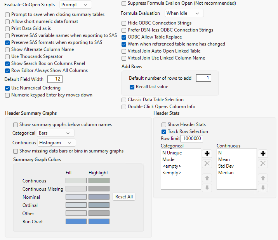Click the Default Field Width input box
This screenshot has height=240, width=278.
pyautogui.click(x=55, y=79)
